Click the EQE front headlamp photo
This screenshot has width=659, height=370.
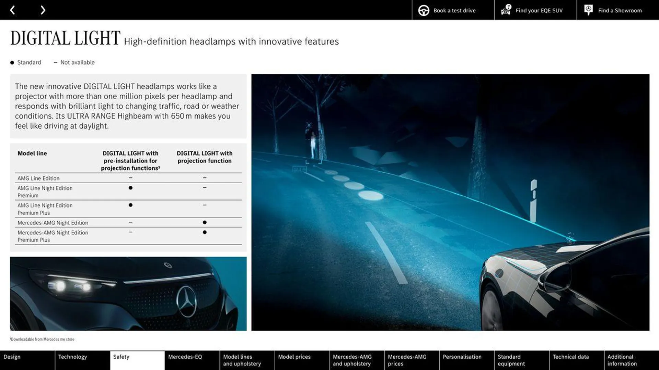(x=128, y=294)
